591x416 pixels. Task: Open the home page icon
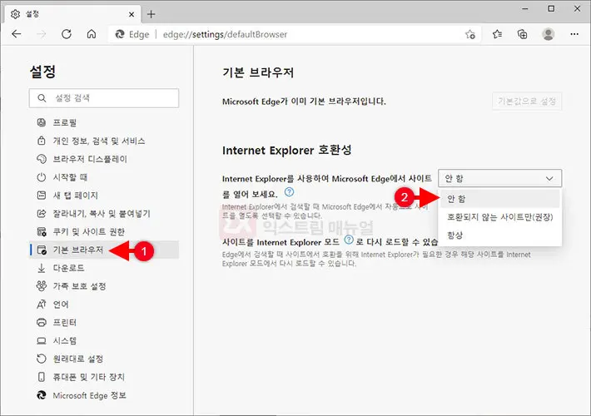92,34
